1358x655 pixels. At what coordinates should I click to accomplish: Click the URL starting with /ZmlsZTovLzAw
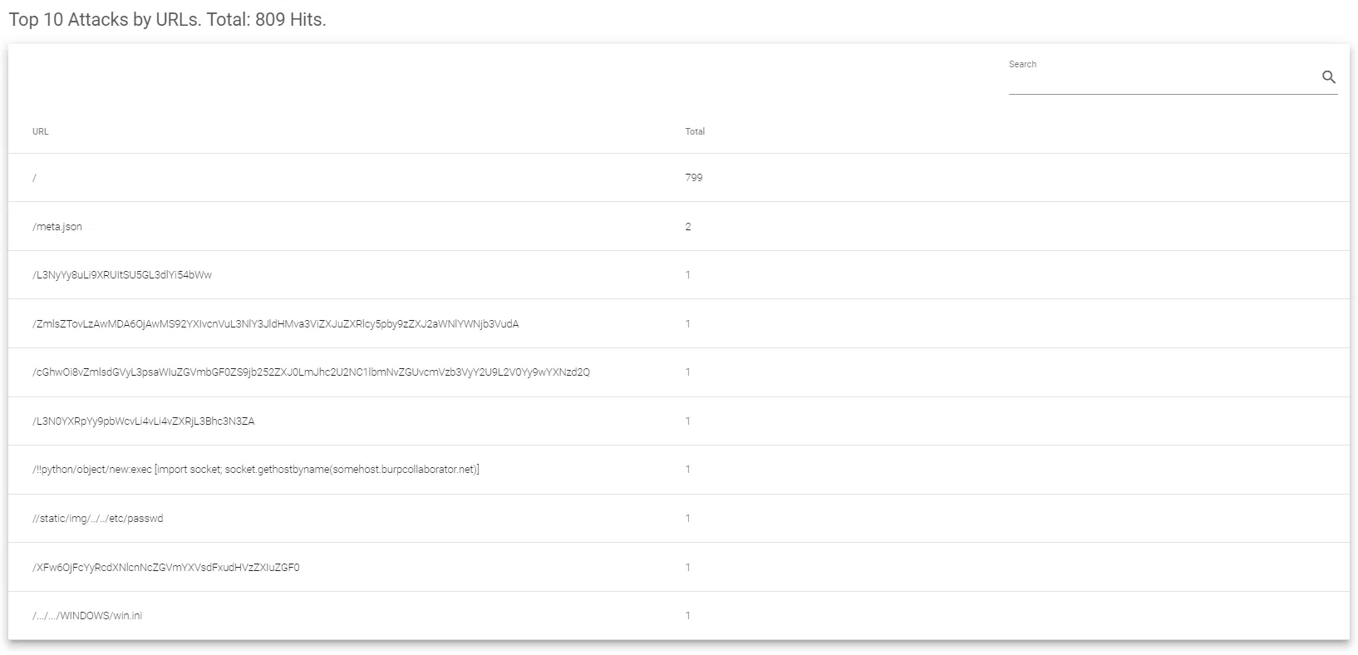click(x=275, y=324)
